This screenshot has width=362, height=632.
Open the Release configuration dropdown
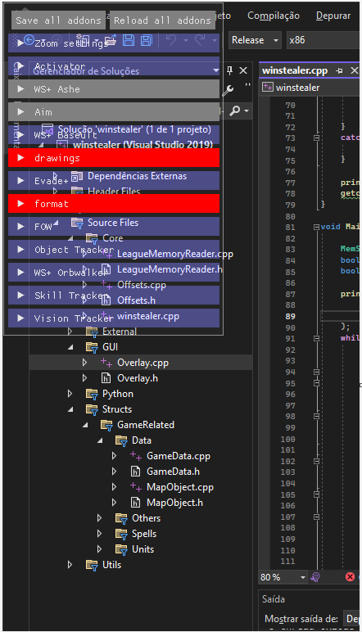(x=255, y=40)
